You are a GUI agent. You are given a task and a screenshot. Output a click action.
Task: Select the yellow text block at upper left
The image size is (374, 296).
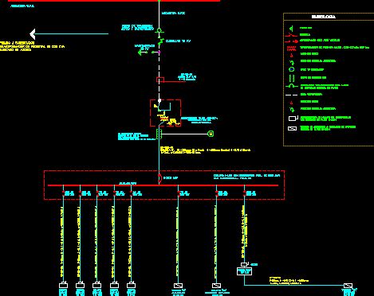(32, 46)
